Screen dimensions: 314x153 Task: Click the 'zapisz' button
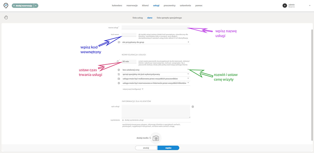coord(168,148)
